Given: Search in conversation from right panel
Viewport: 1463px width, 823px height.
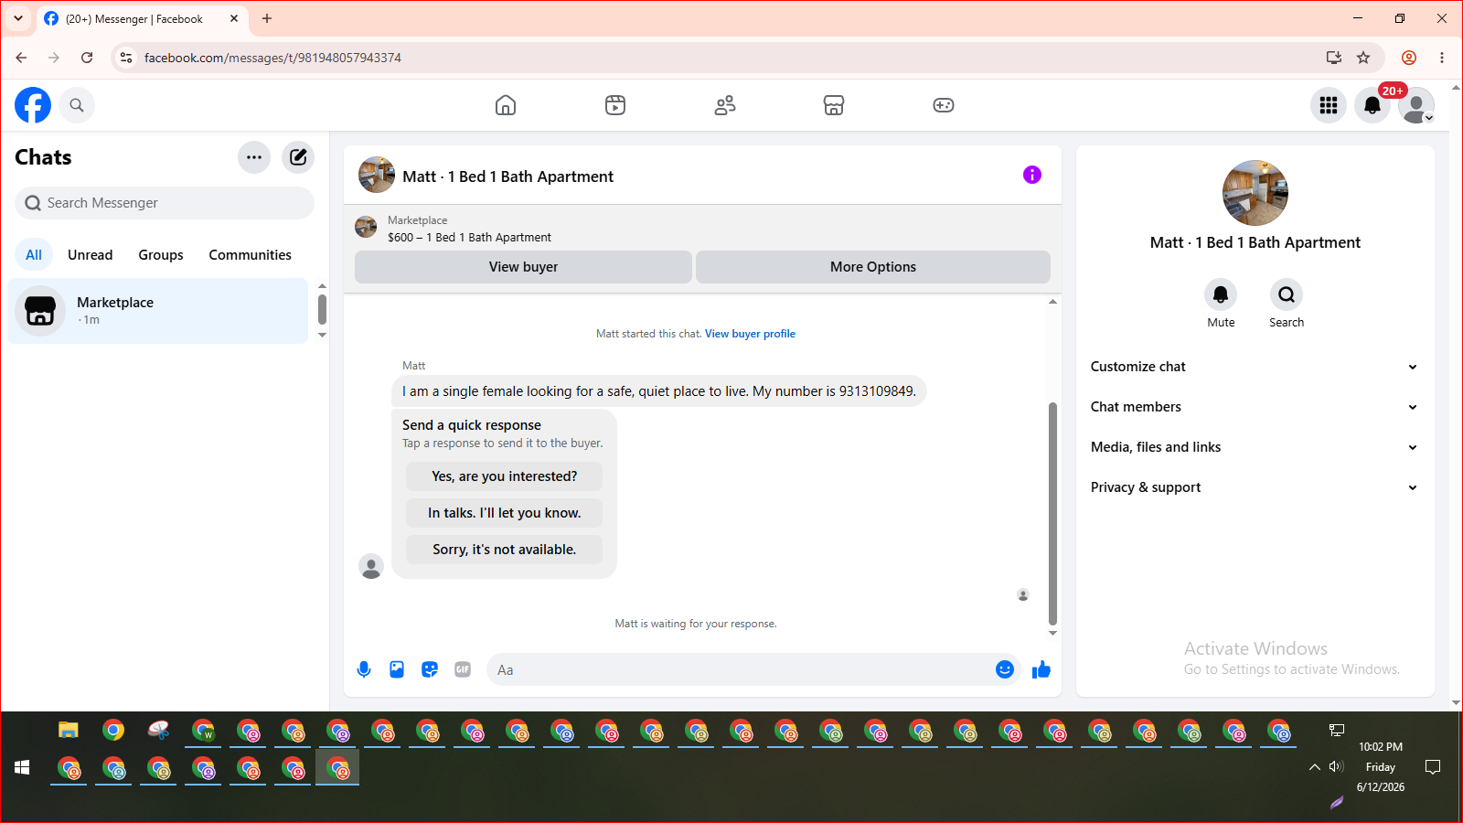Looking at the screenshot, I should pyautogui.click(x=1287, y=294).
